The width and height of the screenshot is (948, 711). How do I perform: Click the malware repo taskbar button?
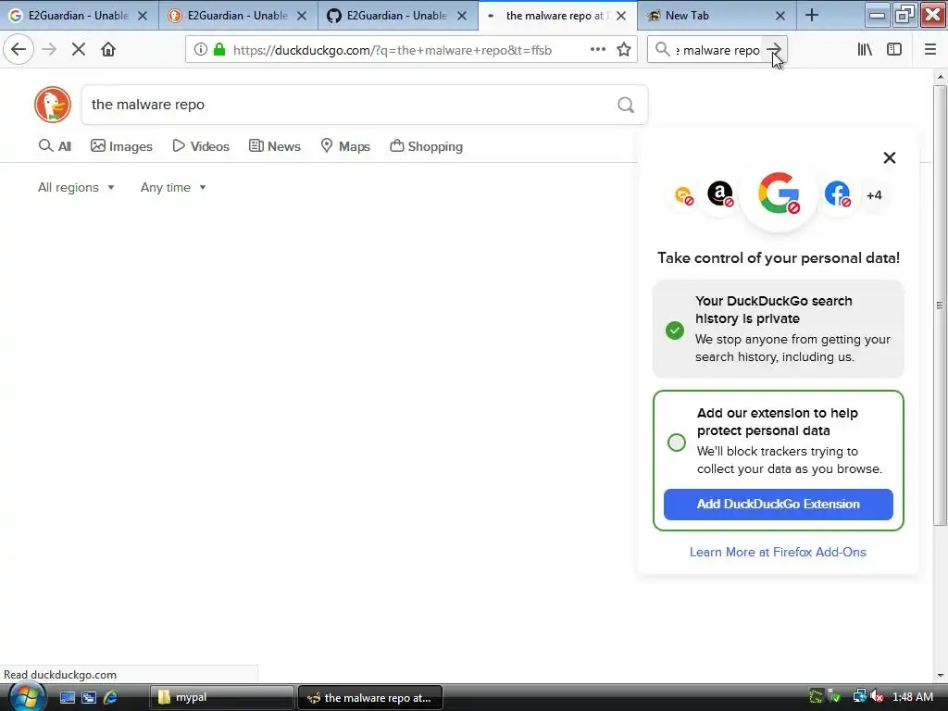click(370, 698)
